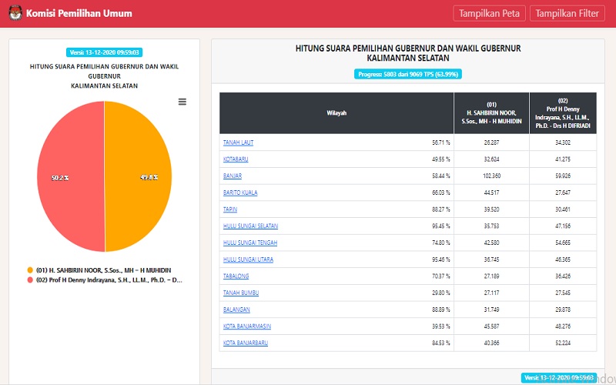Click the 41.275 vote cell for KOTABARU
Viewport: 616px width, 385px height.
(x=563, y=159)
